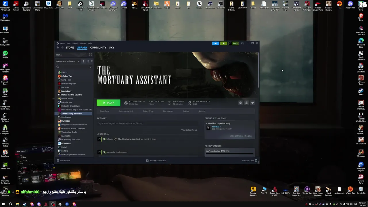Enter Big Picture mode via the monitor icon
Screen dimensions: 368x207
point(242,43)
